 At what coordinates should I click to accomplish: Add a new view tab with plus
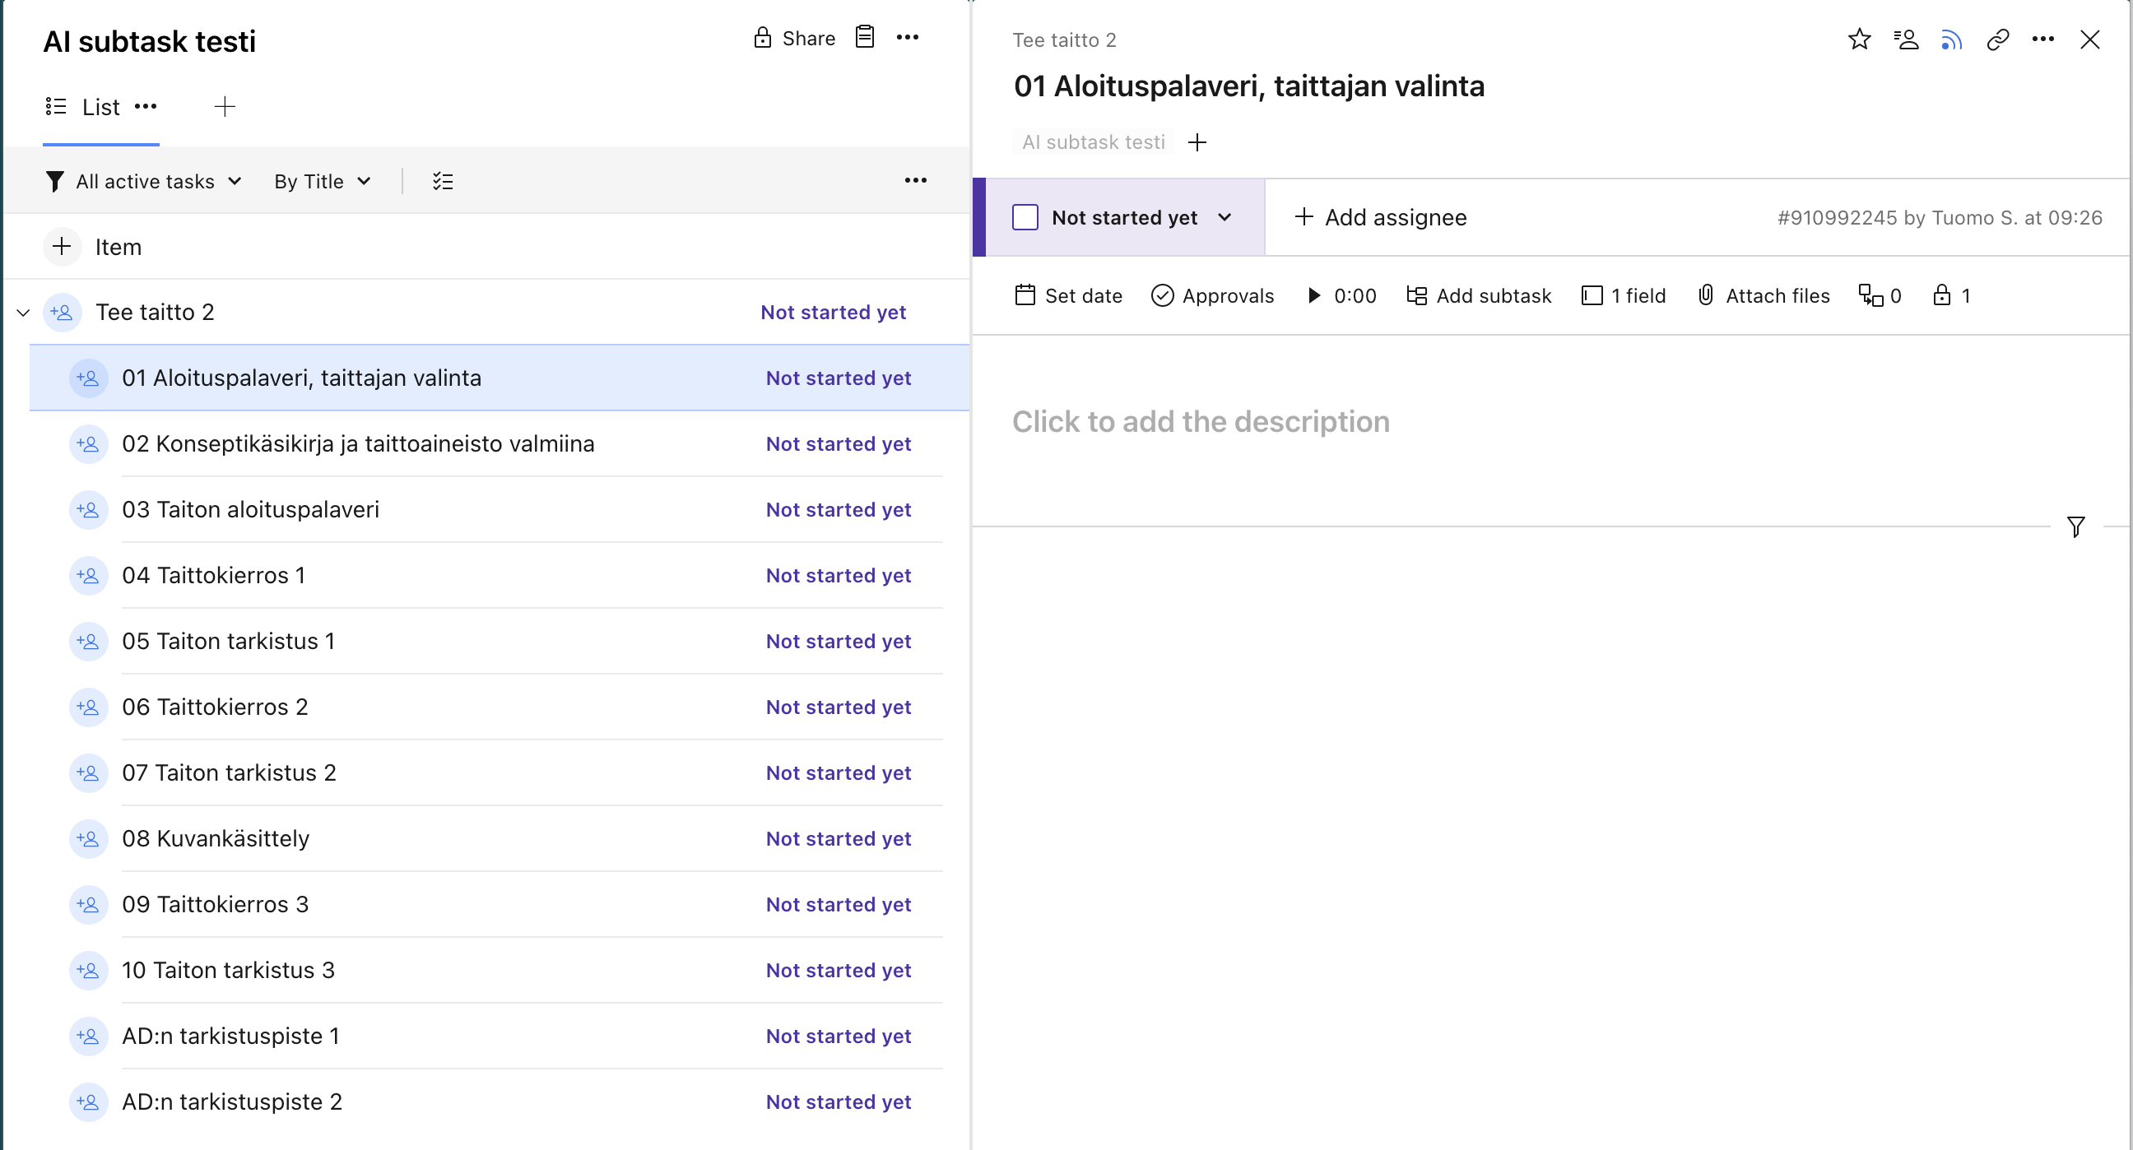pyautogui.click(x=225, y=107)
